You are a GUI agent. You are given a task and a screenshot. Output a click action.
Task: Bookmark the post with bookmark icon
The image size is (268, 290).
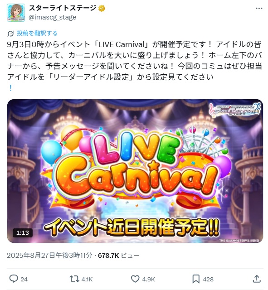point(196,279)
